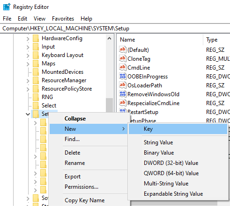Image resolution: width=230 pixels, height=206 pixels.
Task: Click the DWORD icon beside RemoveWindowsOld
Action: pos(122,94)
